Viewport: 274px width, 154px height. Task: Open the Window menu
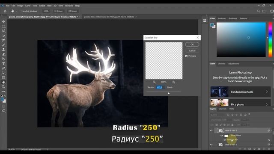point(69,6)
